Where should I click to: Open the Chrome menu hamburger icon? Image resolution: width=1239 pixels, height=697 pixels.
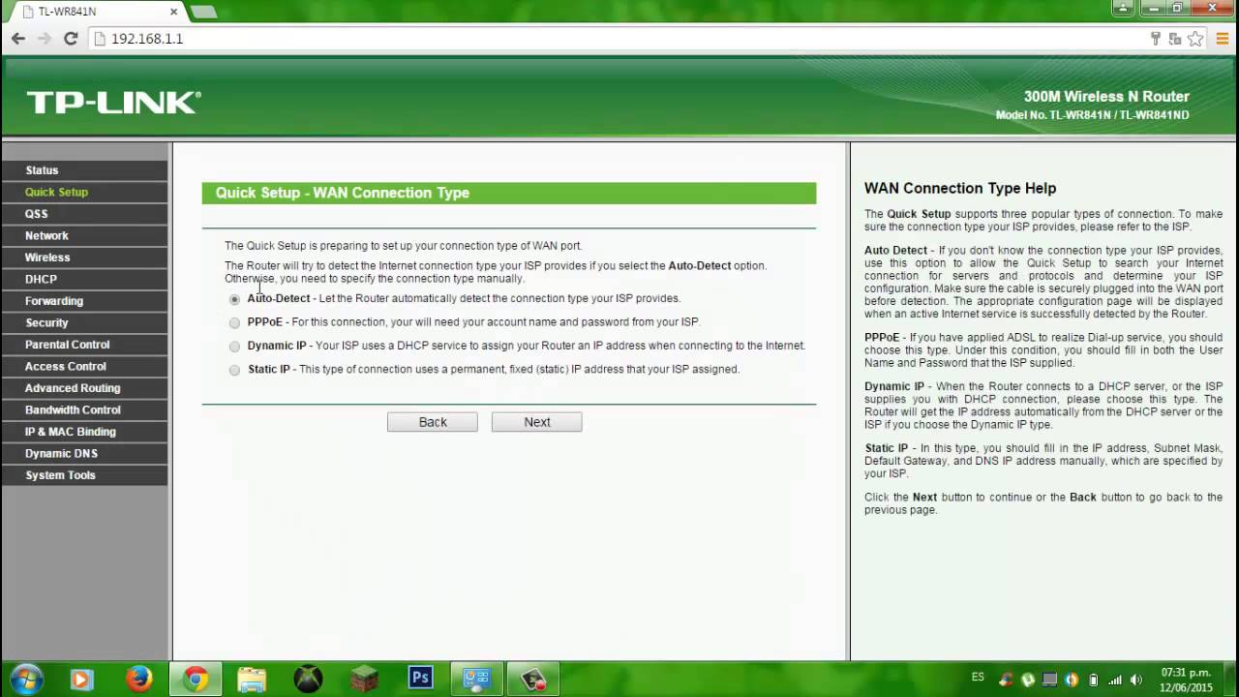click(x=1223, y=39)
